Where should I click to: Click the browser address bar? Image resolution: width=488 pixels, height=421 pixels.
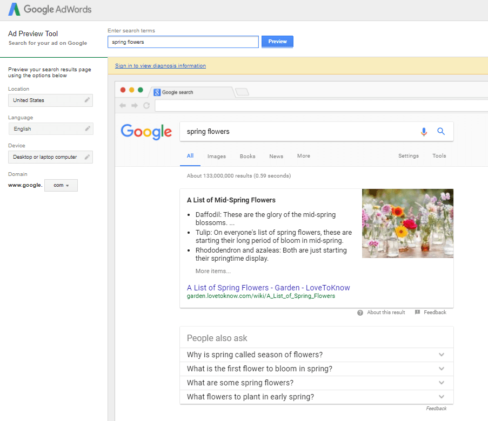[x=322, y=106]
